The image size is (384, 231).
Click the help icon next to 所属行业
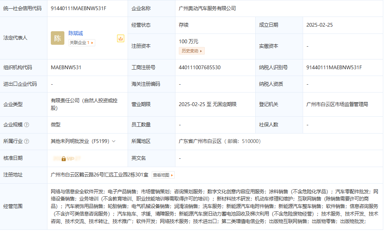click(27, 141)
